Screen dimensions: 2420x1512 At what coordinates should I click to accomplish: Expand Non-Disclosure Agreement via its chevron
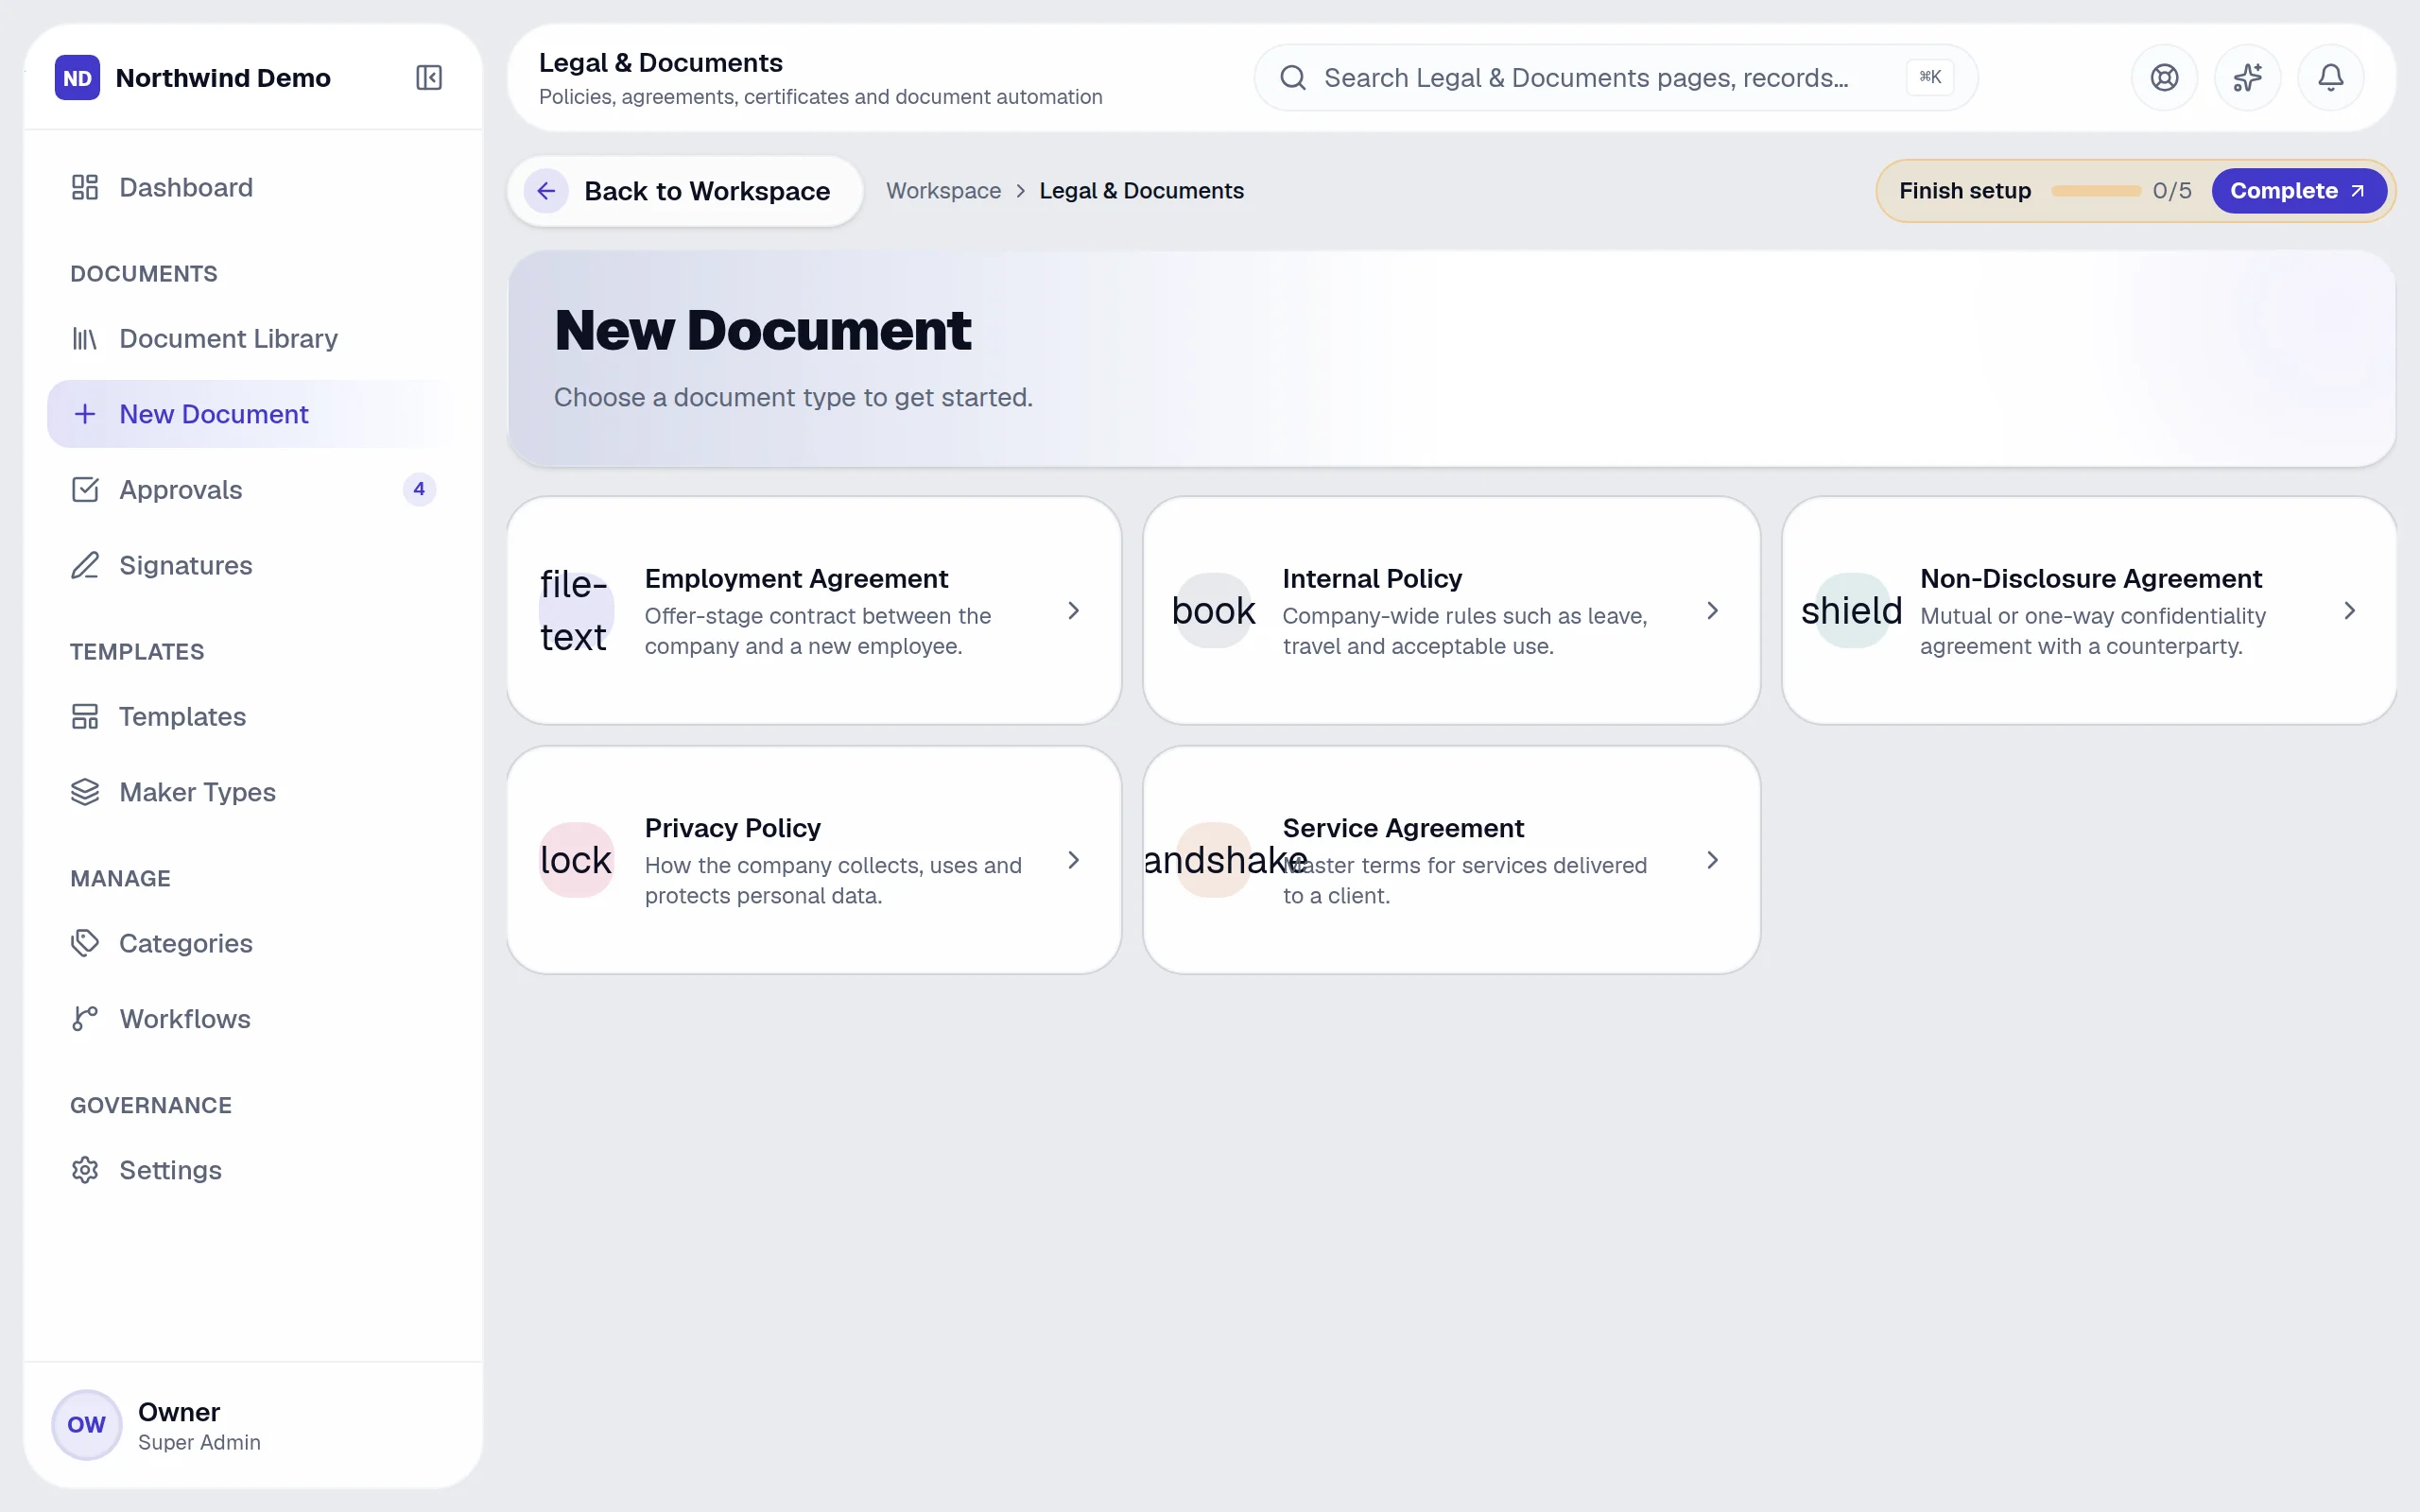[x=2349, y=610]
